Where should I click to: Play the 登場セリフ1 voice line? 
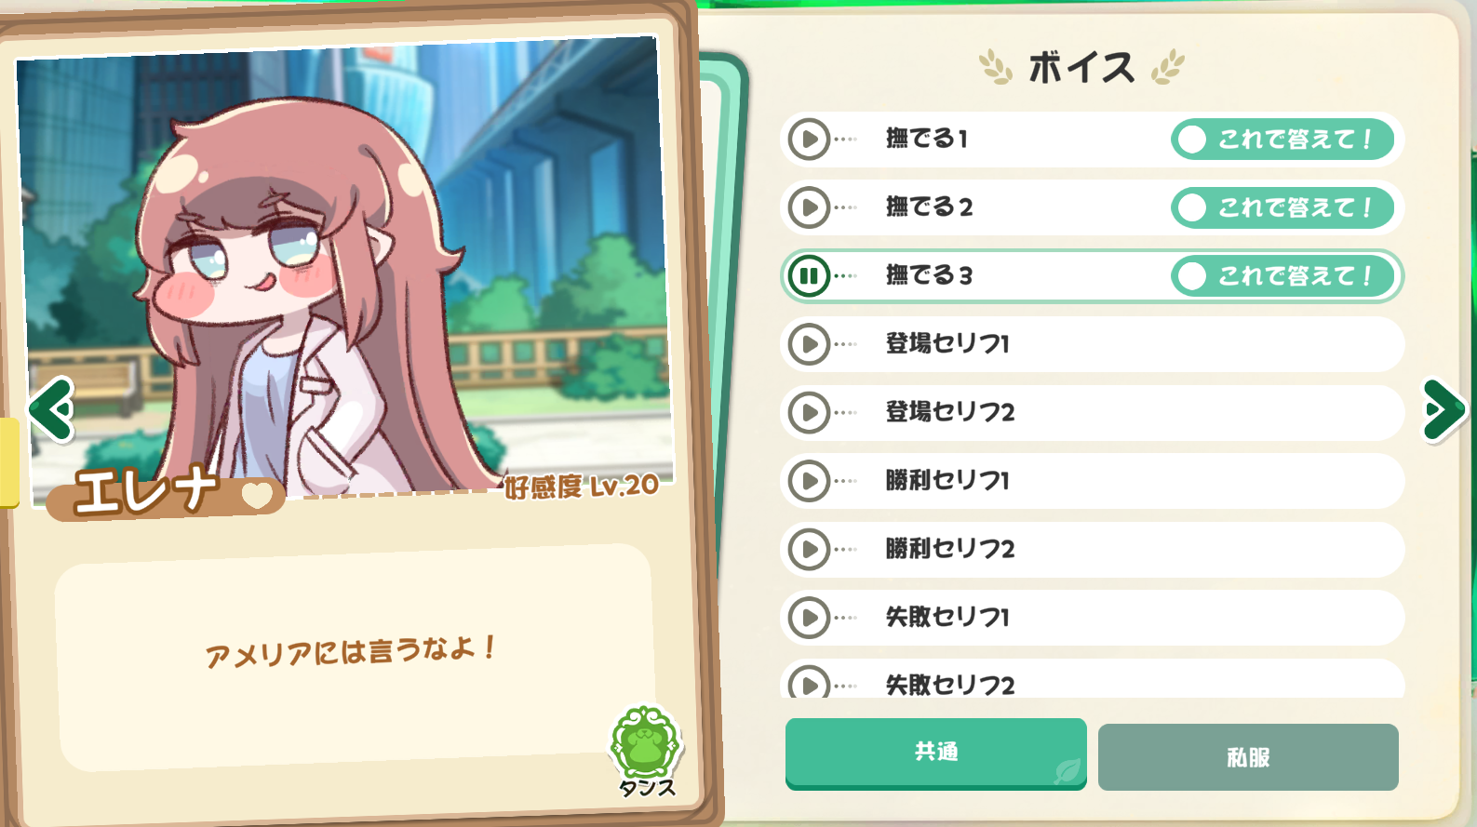click(809, 344)
